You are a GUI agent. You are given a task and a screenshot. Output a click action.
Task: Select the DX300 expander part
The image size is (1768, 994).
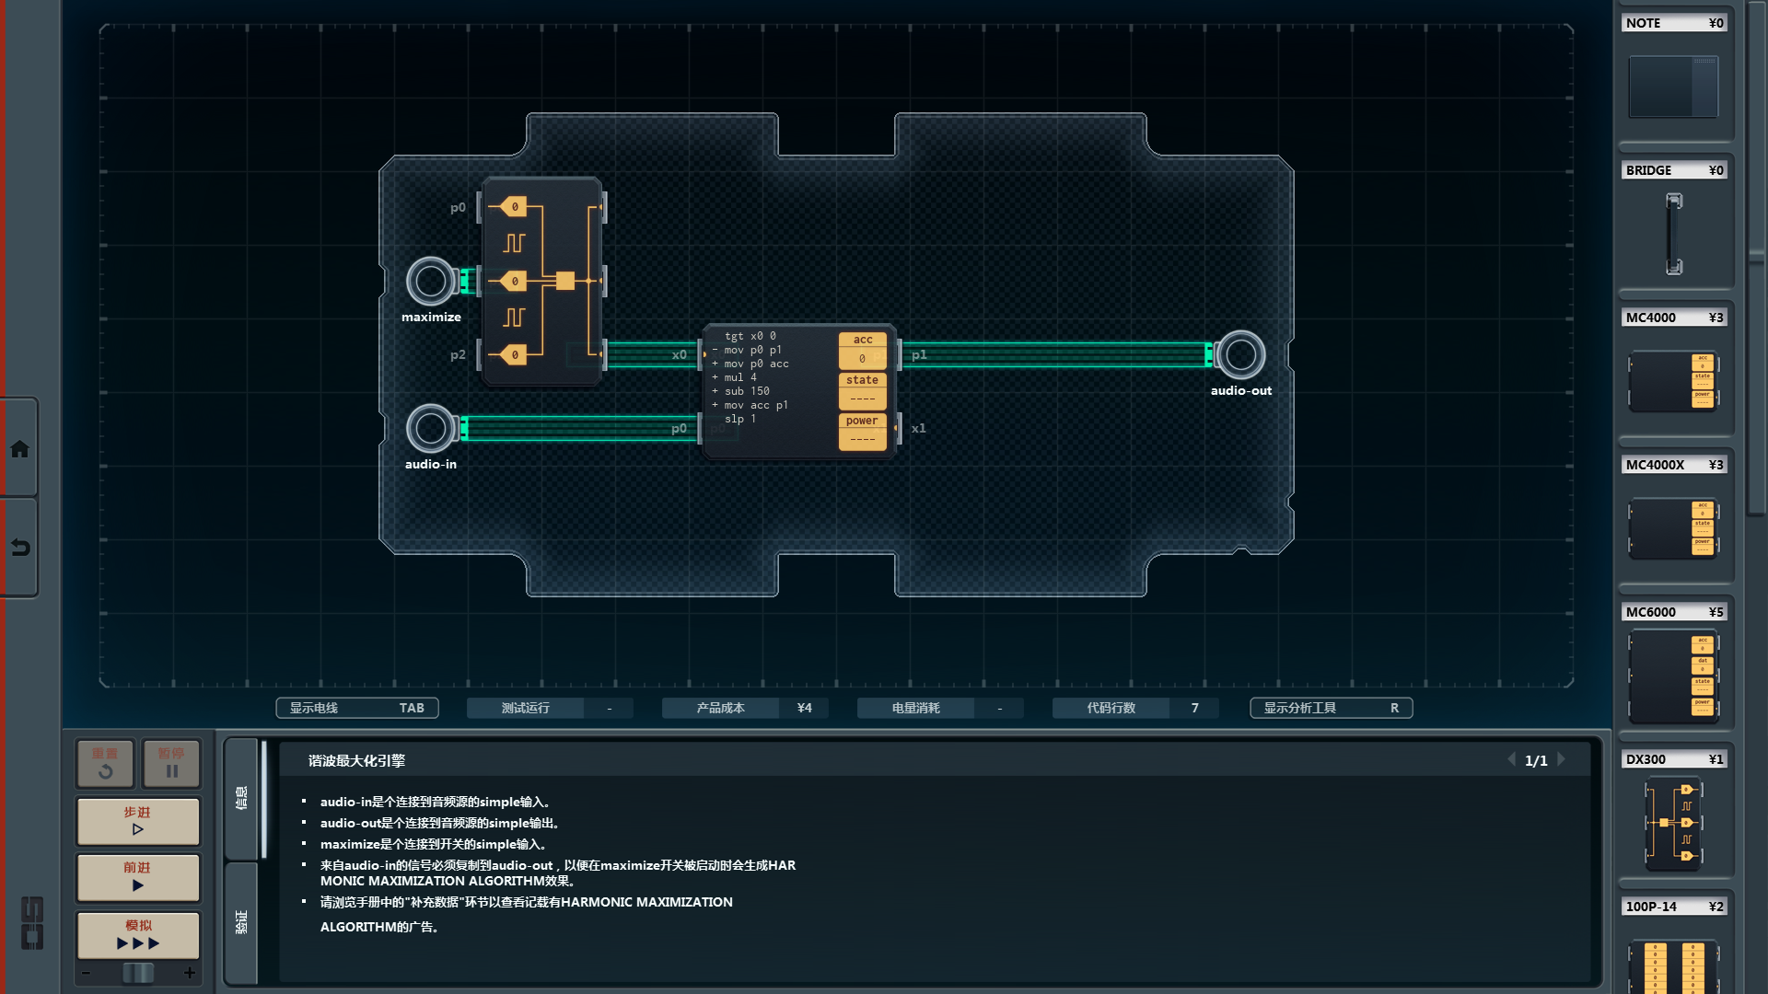click(x=1673, y=823)
